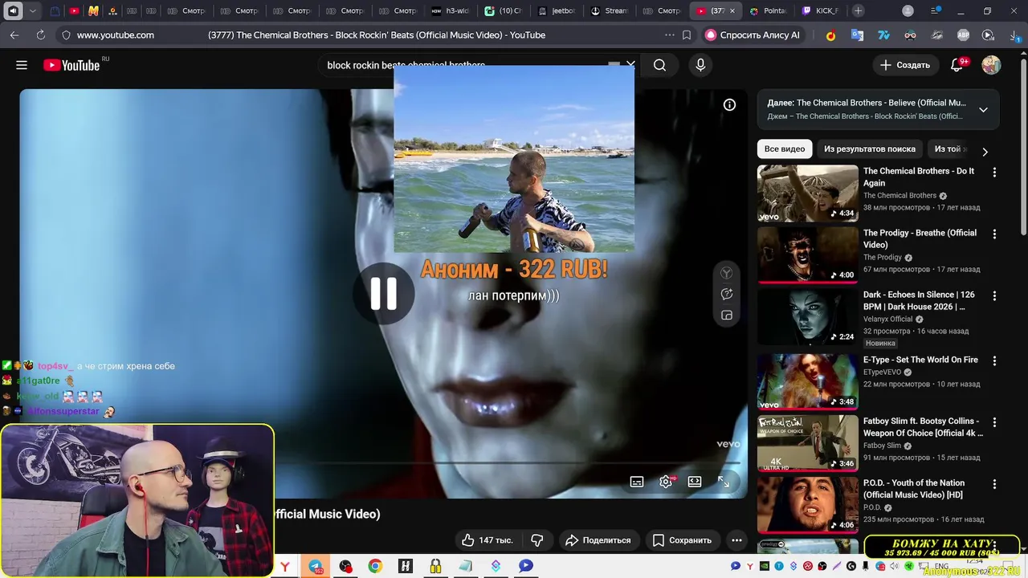
Task: Open the Fatboy Slim Weapon Of Choice title
Action: [923, 427]
